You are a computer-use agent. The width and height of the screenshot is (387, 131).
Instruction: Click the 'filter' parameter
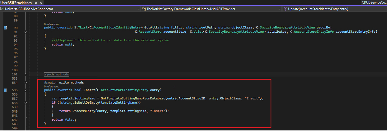[176, 28]
